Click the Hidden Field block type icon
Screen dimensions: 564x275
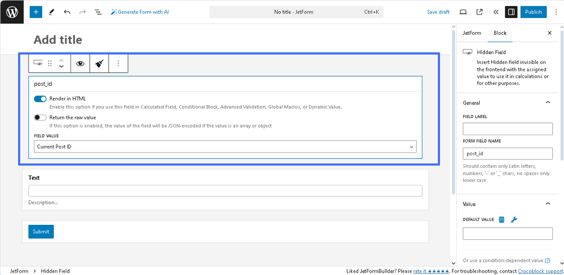pyautogui.click(x=39, y=63)
